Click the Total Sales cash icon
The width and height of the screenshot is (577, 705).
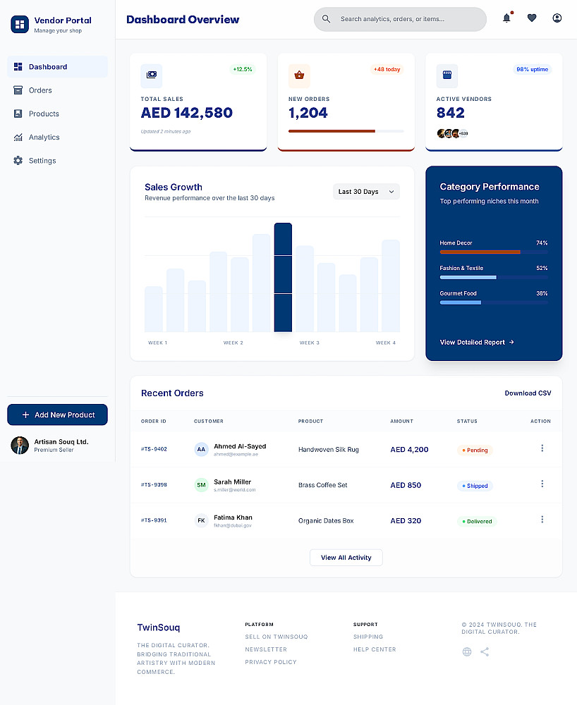(152, 75)
